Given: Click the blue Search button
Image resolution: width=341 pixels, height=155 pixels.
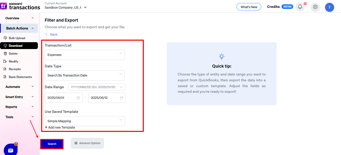Looking at the screenshot, I should click(52, 144).
